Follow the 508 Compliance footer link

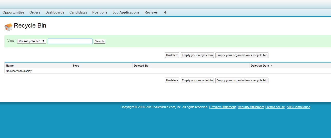[298, 107]
